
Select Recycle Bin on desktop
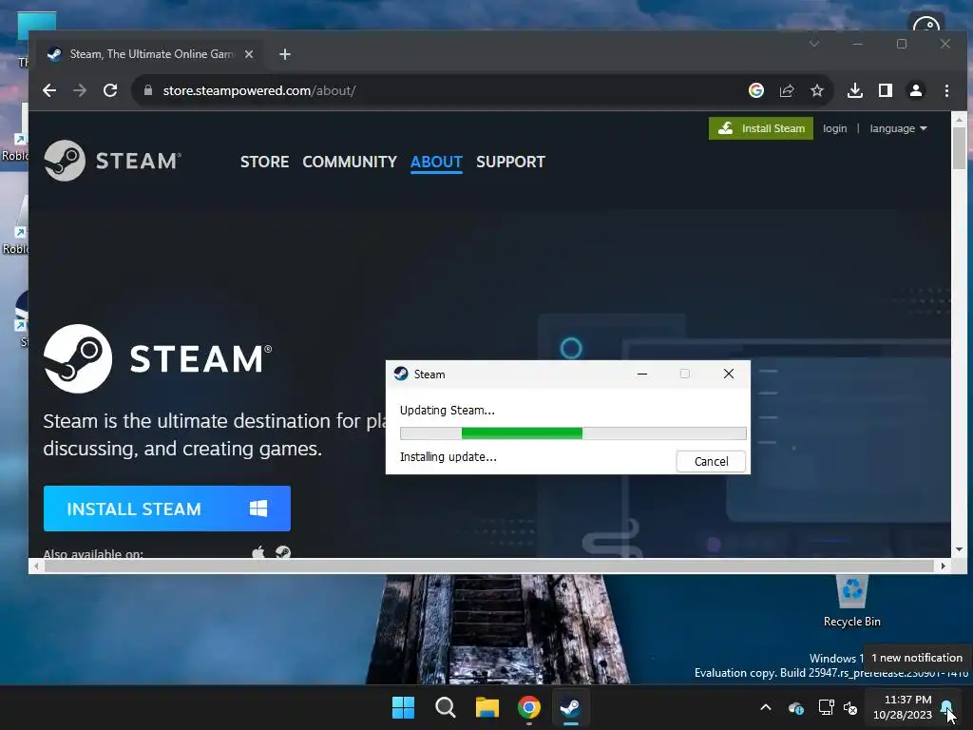pyautogui.click(x=852, y=601)
